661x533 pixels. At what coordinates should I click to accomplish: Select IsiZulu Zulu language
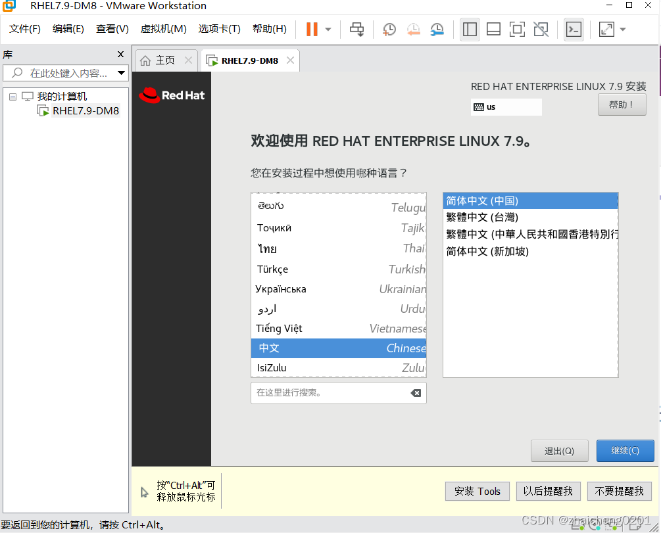[x=339, y=368]
